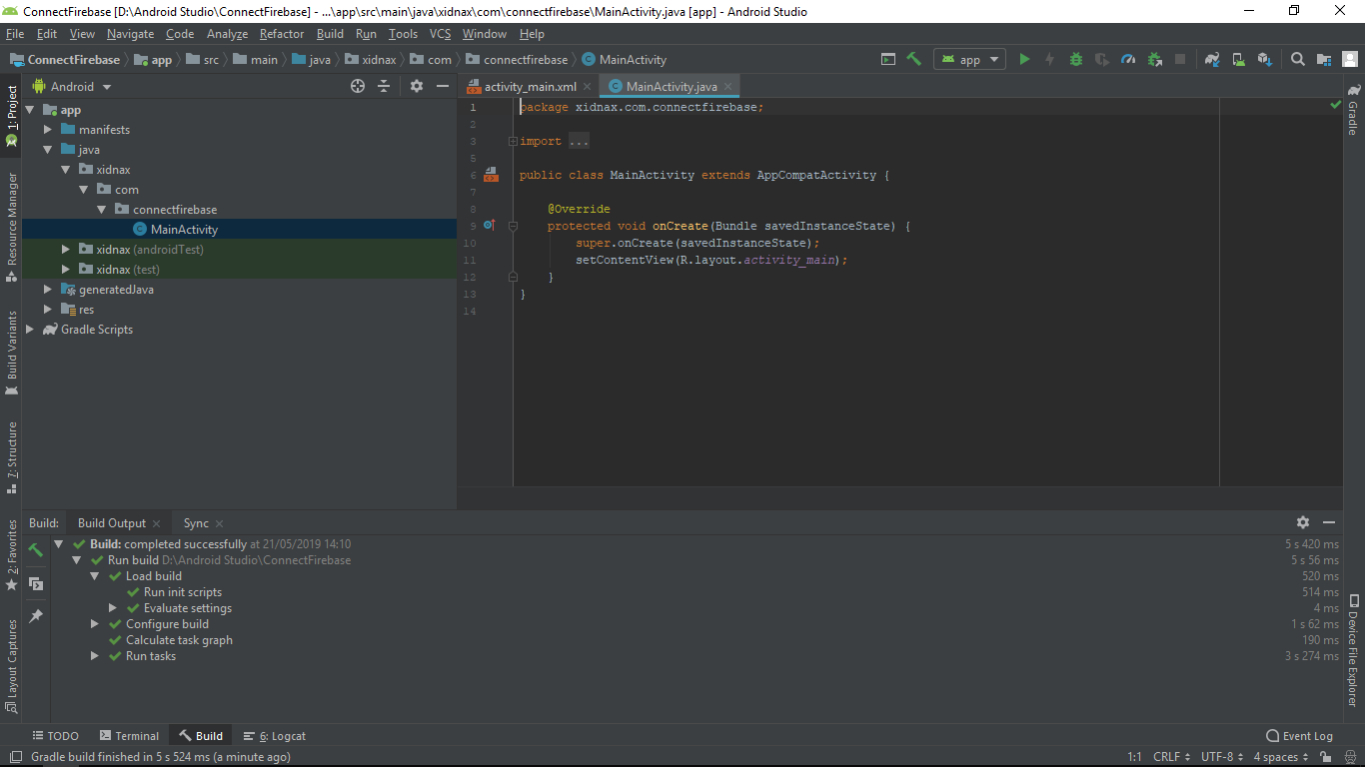Open the Logcat tool window
Viewport: 1365px width, 767px height.
pyautogui.click(x=275, y=736)
